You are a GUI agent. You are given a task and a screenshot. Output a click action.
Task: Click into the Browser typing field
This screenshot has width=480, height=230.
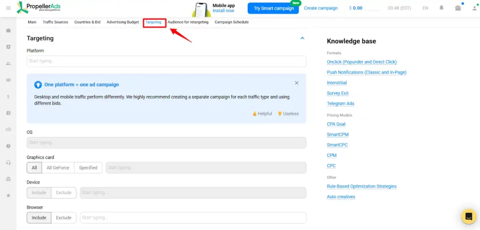pos(193,218)
